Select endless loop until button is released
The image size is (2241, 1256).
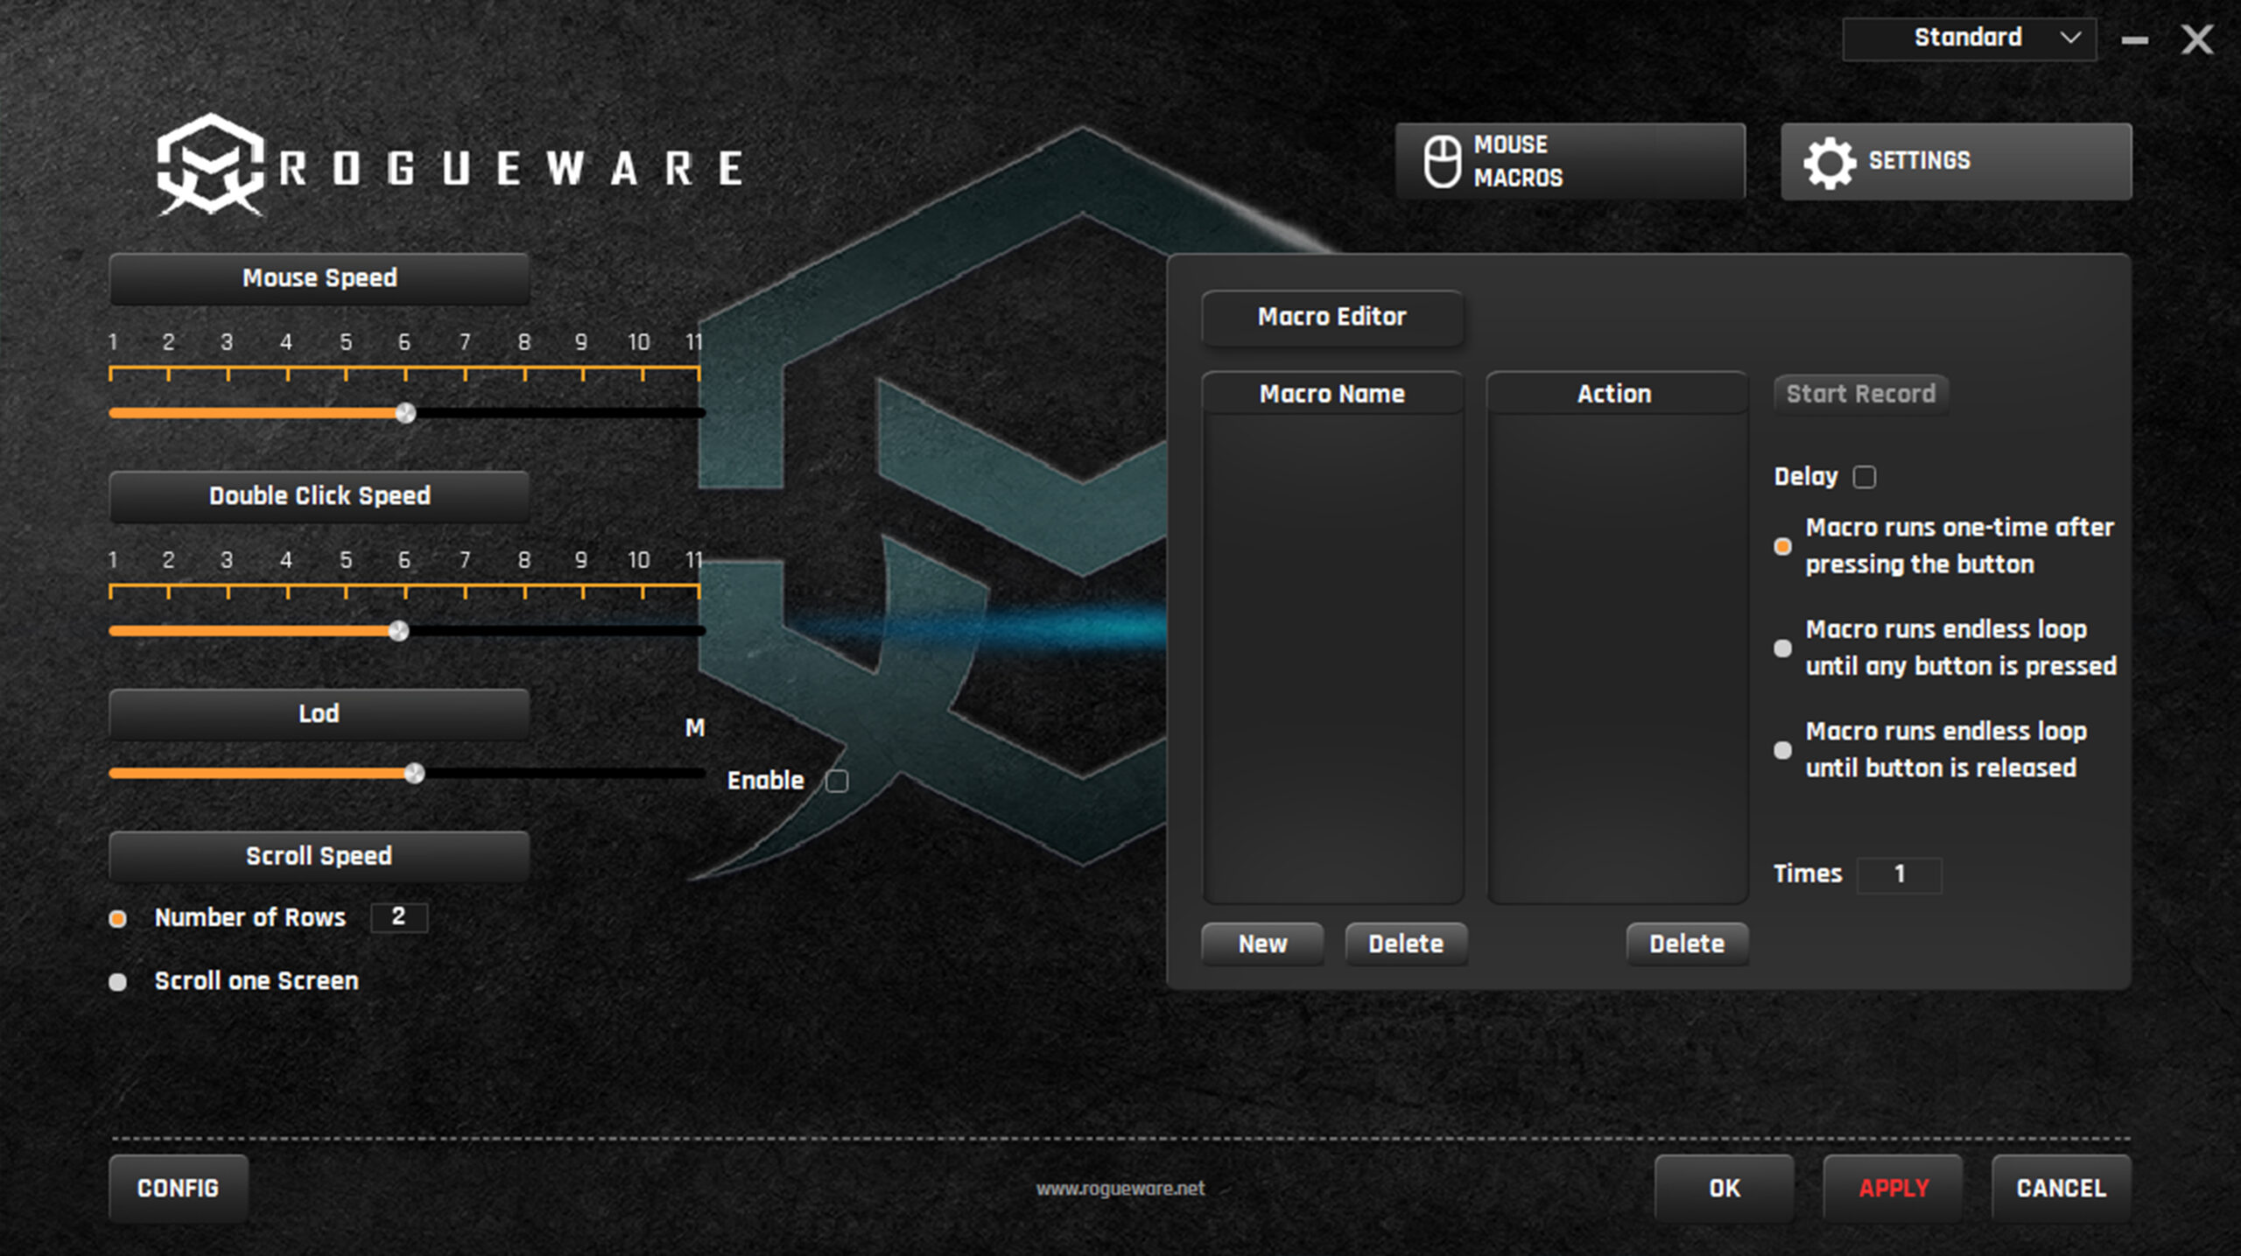pos(1782,750)
